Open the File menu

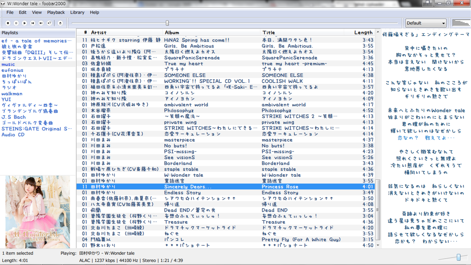pyautogui.click(x=10, y=12)
